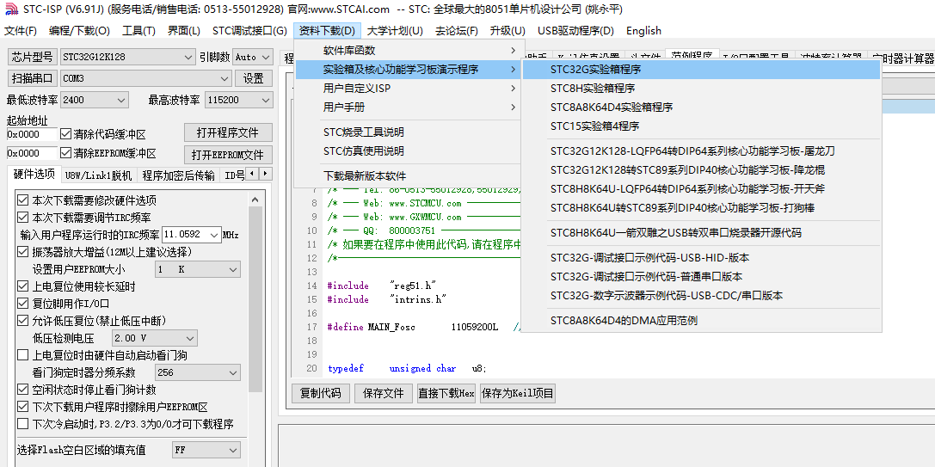
Task: Expand 软件库函数 submenu arrow
Action: click(514, 51)
